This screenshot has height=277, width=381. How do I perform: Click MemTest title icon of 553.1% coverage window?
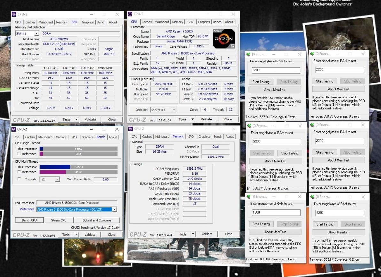[x=312, y=197]
